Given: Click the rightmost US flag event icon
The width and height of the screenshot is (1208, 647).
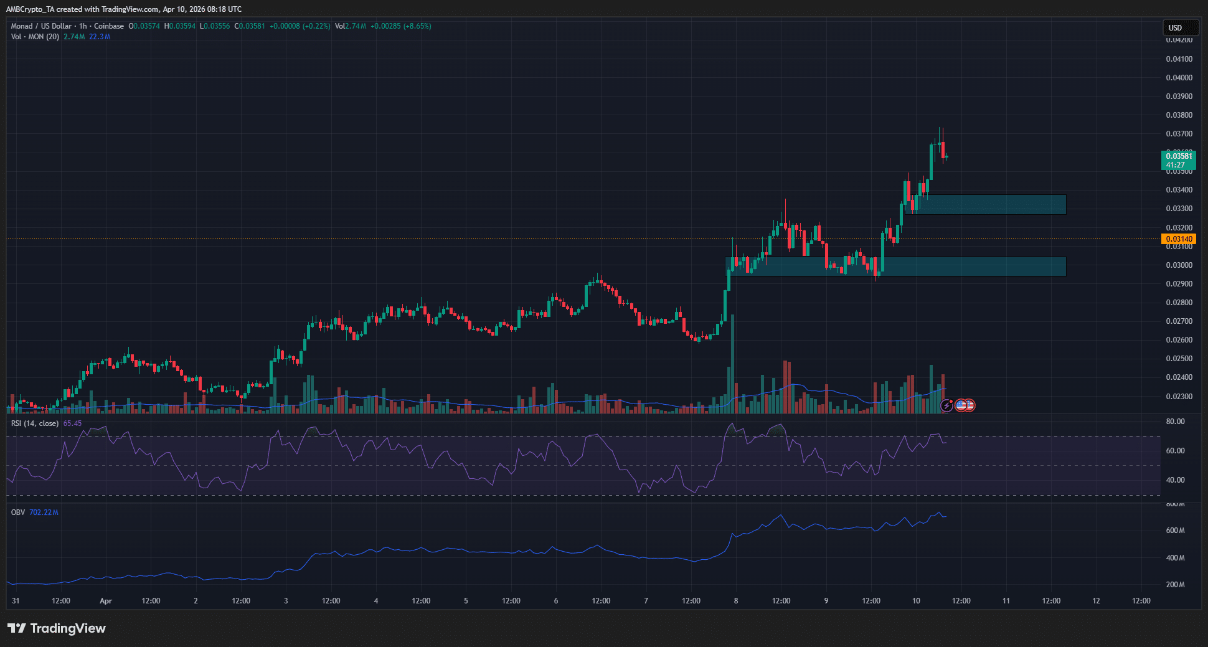Looking at the screenshot, I should [x=969, y=405].
